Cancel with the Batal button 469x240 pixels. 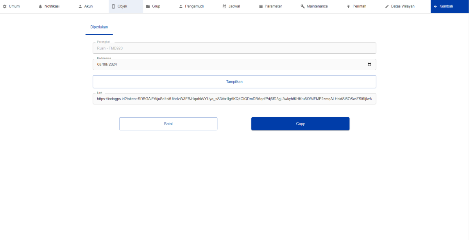click(x=168, y=124)
